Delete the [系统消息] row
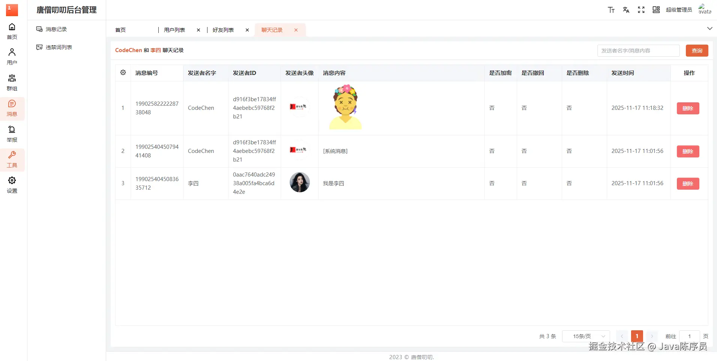 (x=688, y=151)
